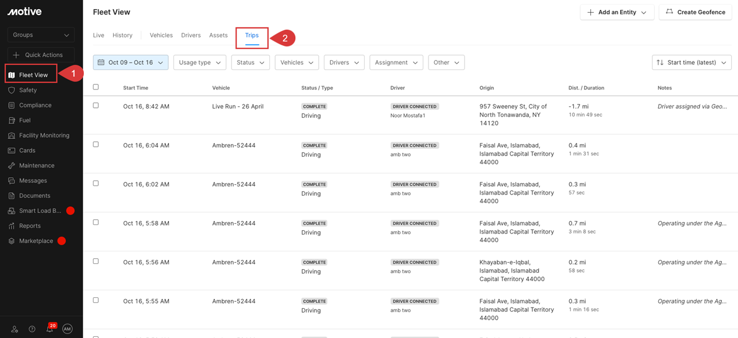Open the Reports chart icon in sidebar

click(11, 226)
